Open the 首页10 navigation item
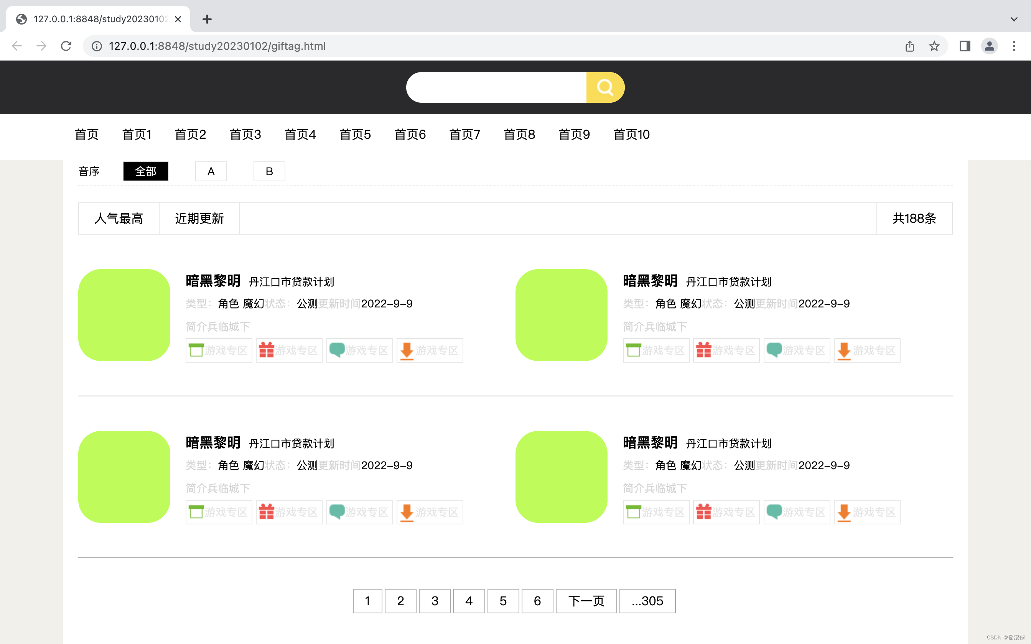The height and width of the screenshot is (644, 1031). tap(631, 135)
